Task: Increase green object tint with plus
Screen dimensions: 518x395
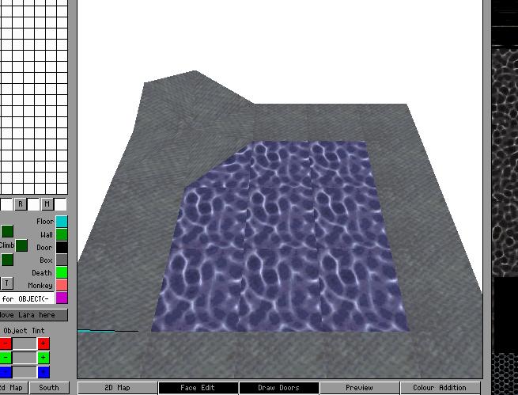Action: (x=43, y=358)
